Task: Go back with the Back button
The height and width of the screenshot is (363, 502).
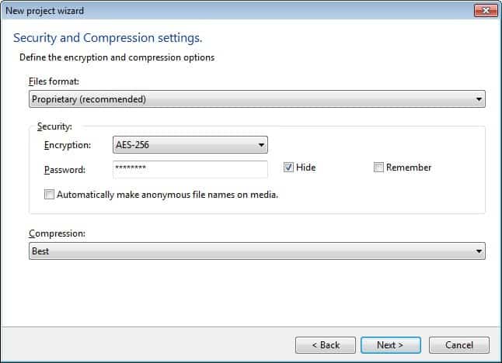Action: coord(326,345)
